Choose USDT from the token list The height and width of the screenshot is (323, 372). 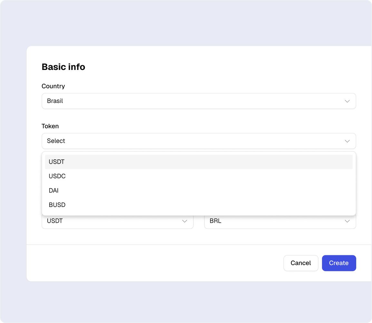click(199, 162)
